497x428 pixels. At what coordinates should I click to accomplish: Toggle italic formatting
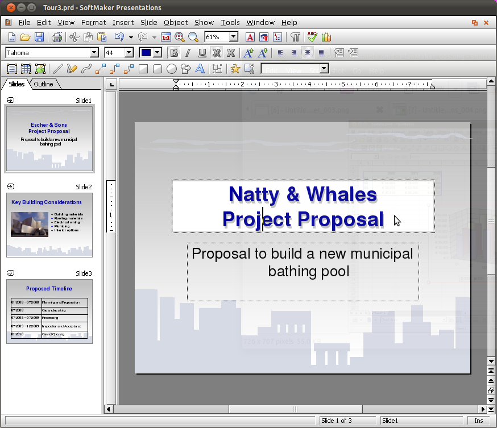[x=188, y=53]
